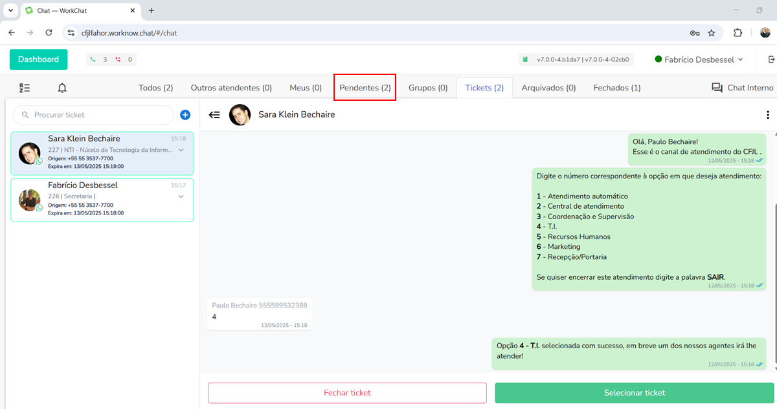Open the three-dot chat options menu
Image resolution: width=777 pixels, height=409 pixels.
coord(768,115)
